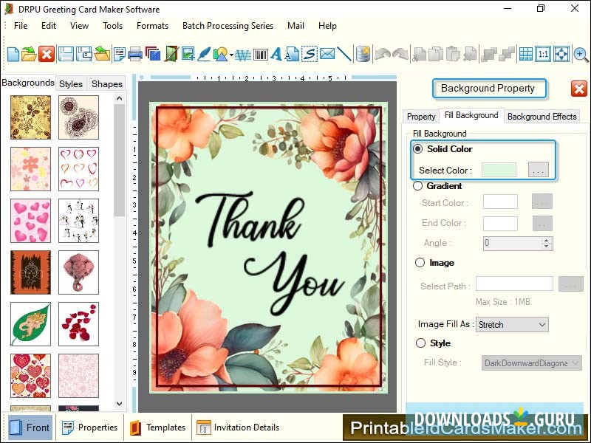Viewport: 591px width, 443px height.
Task: Click the New document toolbar icon
Action: point(13,54)
